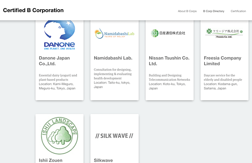Open Freesia Company Limited title

(x=223, y=61)
